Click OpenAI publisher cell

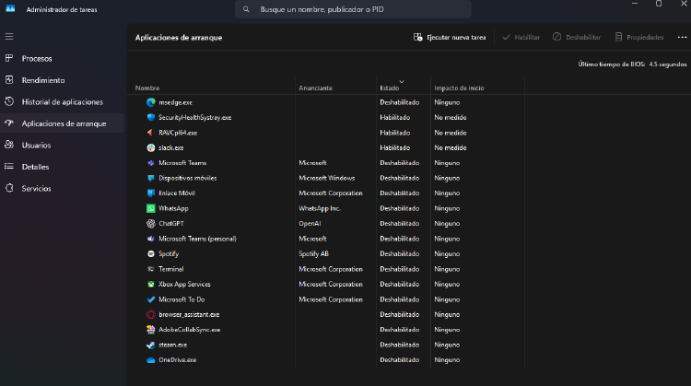tap(310, 224)
